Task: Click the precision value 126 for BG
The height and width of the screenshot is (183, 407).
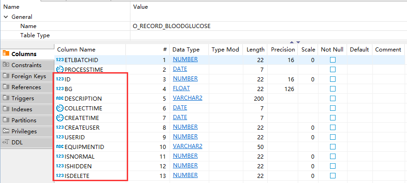Action: (x=289, y=89)
